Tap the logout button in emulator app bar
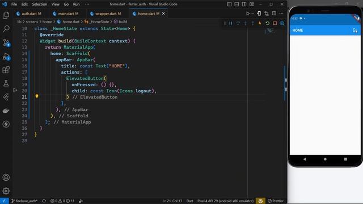This screenshot has height=204, width=363. pyautogui.click(x=354, y=30)
